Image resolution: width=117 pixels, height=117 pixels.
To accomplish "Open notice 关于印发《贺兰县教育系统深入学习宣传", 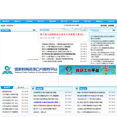I will (x=102, y=55).
